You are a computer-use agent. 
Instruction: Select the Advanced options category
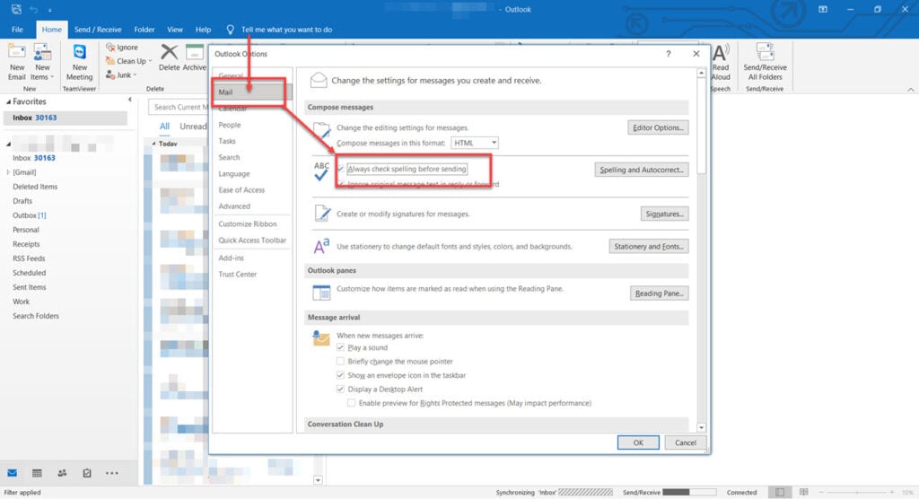coord(251,206)
